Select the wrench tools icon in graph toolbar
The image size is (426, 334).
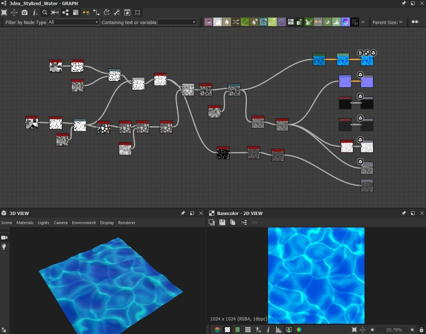117,12
